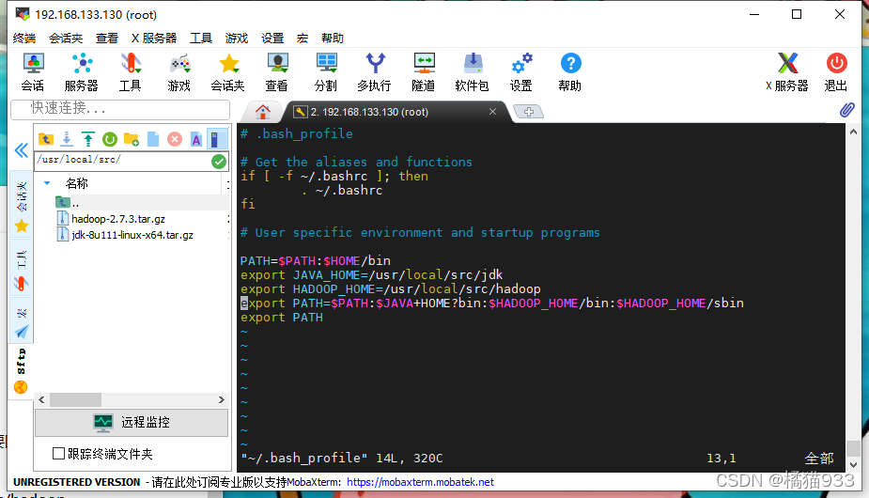Select the Split (分割) toolbar icon

click(x=325, y=72)
